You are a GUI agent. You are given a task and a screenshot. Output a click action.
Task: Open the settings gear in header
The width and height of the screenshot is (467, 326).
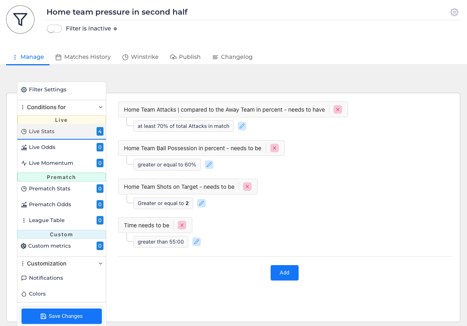(x=454, y=12)
